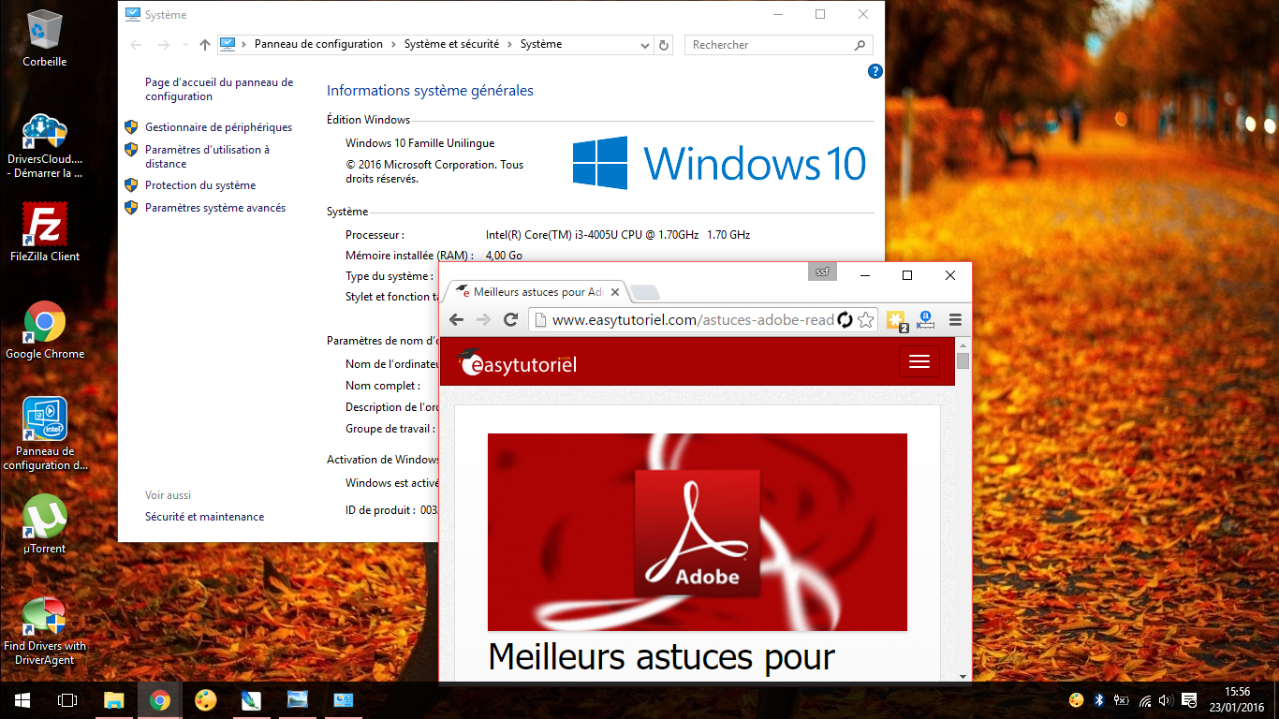Expand the address bar history dropdown
This screenshot has height=719, width=1279.
tap(644, 45)
